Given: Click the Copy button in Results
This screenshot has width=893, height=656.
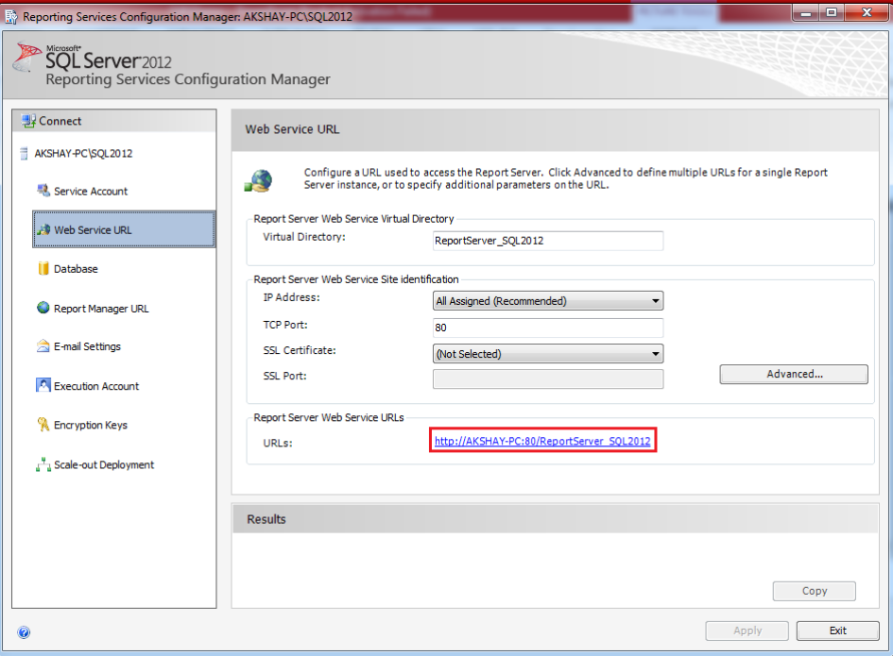Looking at the screenshot, I should pos(814,591).
